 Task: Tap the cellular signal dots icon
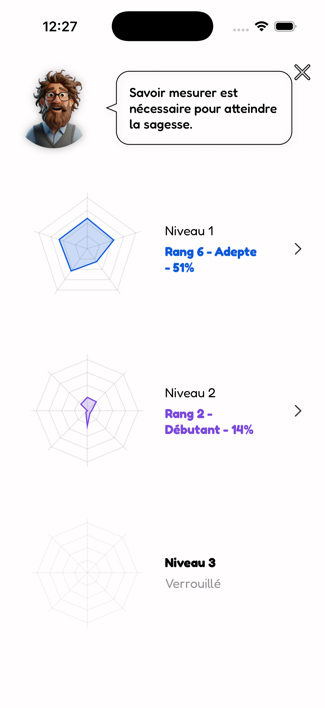point(241,30)
